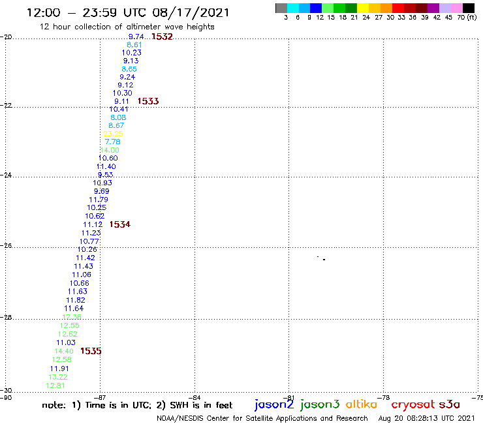Click the 9.74 wave height value

(x=136, y=37)
